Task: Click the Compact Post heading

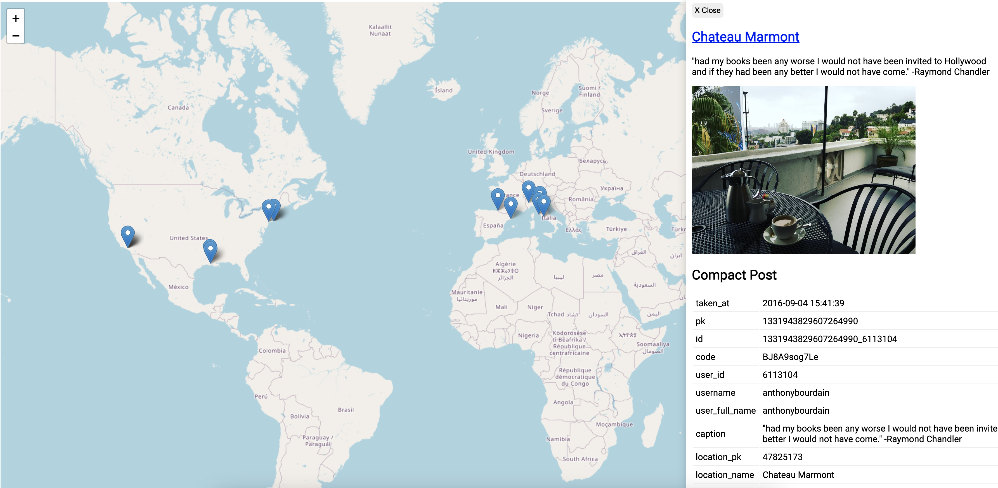Action: (734, 274)
